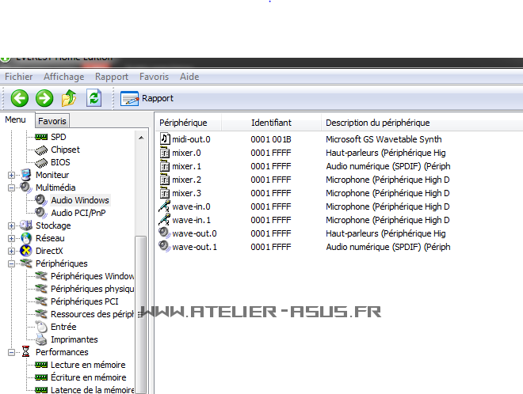523x394 pixels.
Task: Collapse the Périphériques tree node
Action: [x=11, y=264]
